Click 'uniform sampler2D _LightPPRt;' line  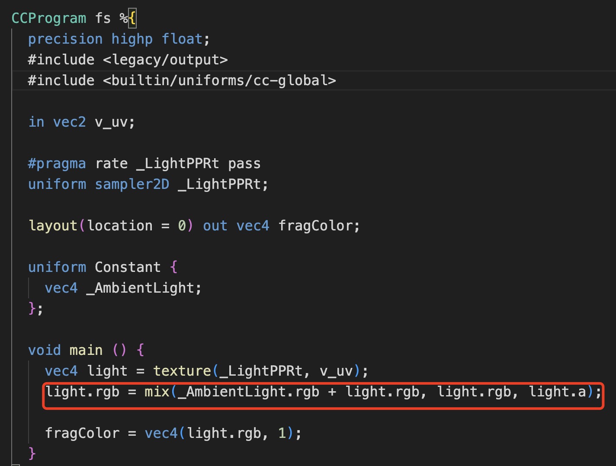(148, 184)
